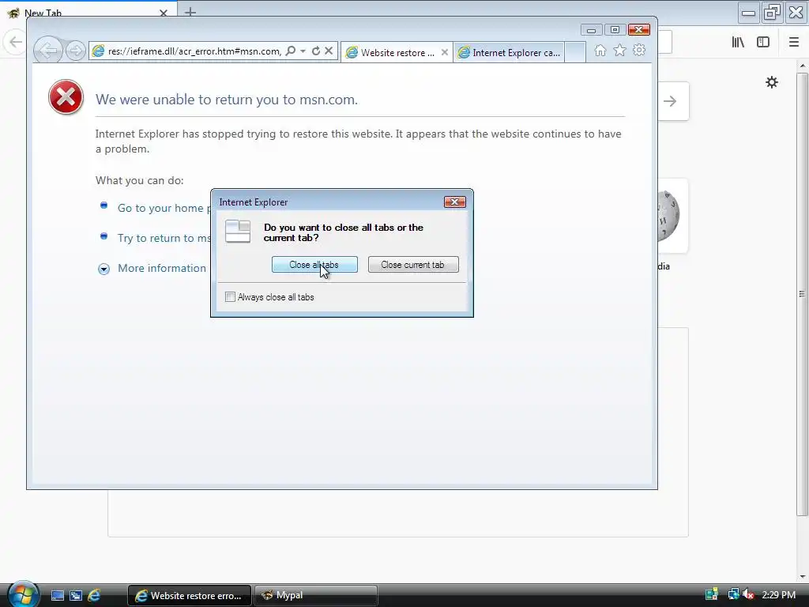Open the IE Tools gear icon
Image resolution: width=809 pixels, height=607 pixels.
[639, 51]
